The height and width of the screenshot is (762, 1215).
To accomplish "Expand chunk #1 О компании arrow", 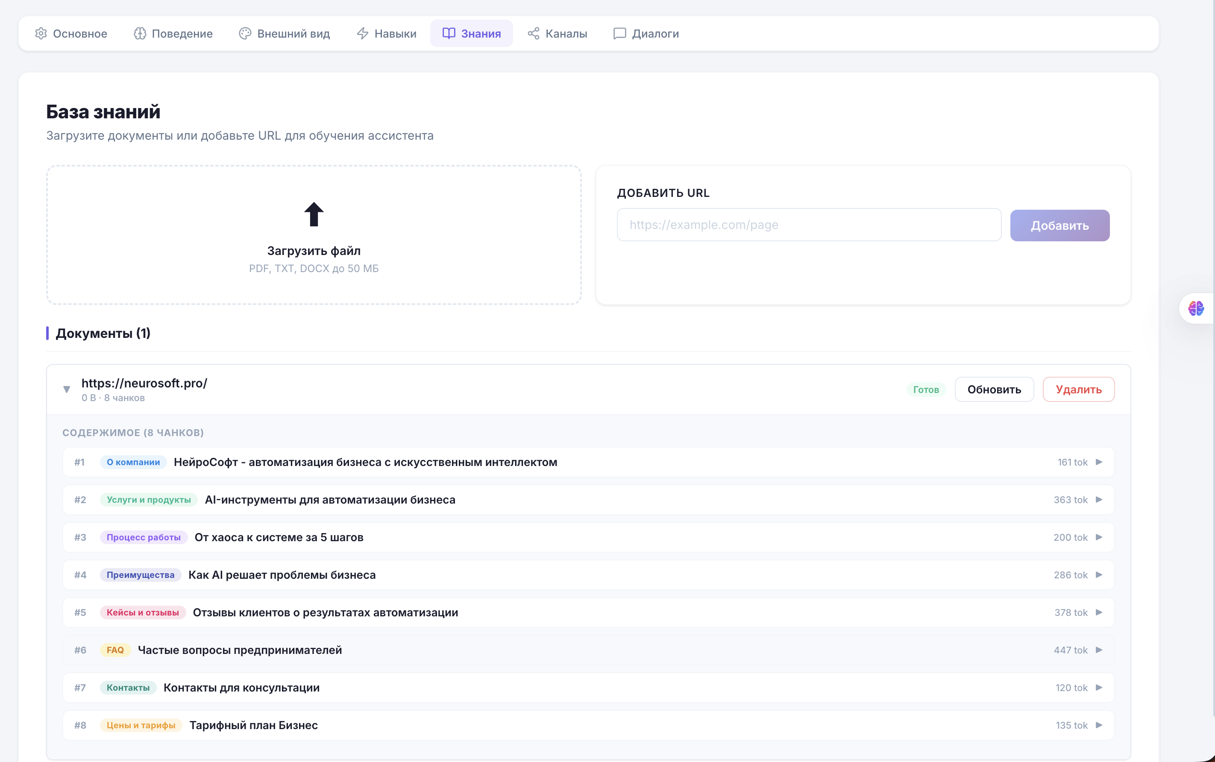I will pos(1099,462).
